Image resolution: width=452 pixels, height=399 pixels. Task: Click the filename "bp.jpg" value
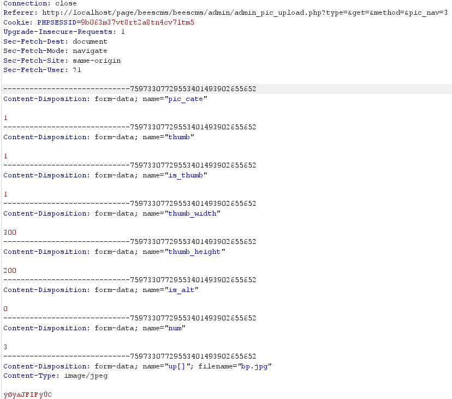pyautogui.click(x=255, y=366)
